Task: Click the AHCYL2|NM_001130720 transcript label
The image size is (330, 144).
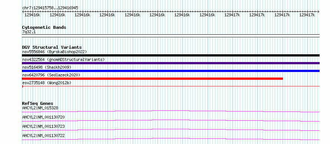Action: click(x=43, y=117)
